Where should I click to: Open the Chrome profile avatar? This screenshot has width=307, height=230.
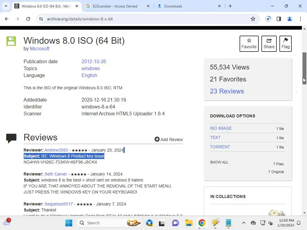(290, 19)
